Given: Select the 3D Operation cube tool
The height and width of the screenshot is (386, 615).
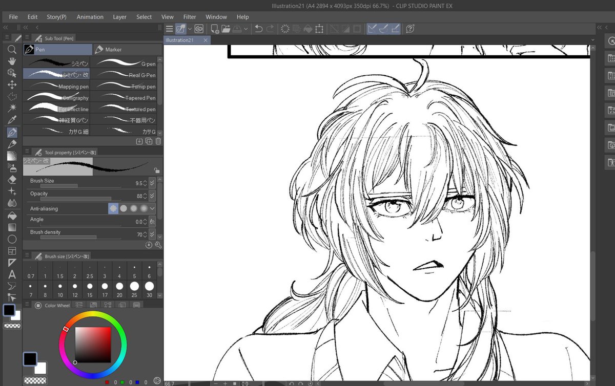Looking at the screenshot, I should tap(12, 73).
